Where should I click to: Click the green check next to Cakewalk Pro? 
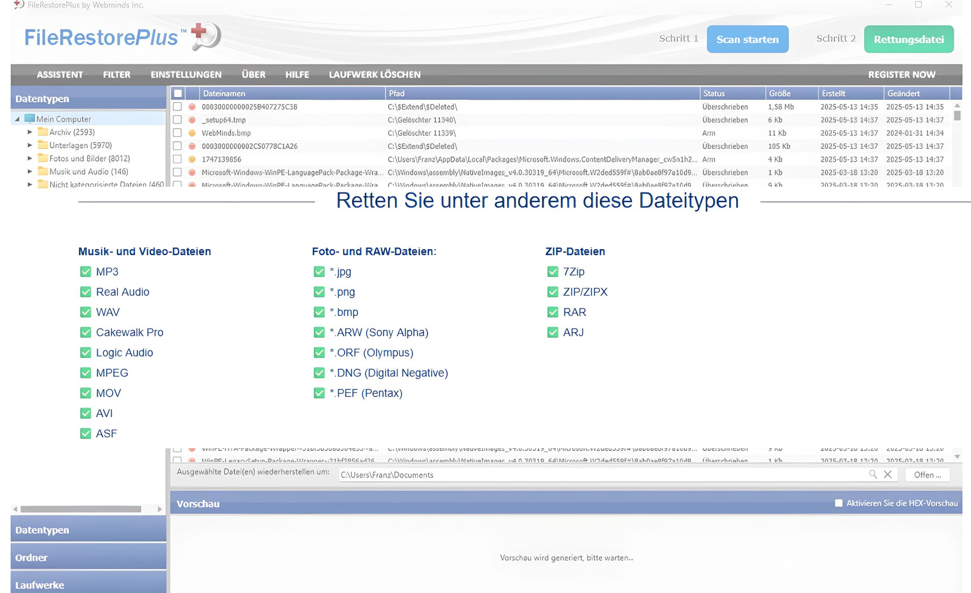[86, 332]
